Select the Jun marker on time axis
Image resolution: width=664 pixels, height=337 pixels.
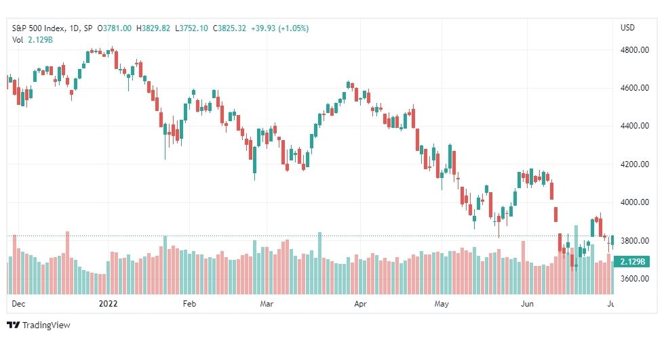tap(526, 305)
